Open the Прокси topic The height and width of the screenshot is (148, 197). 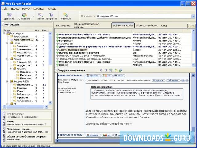(63, 65)
